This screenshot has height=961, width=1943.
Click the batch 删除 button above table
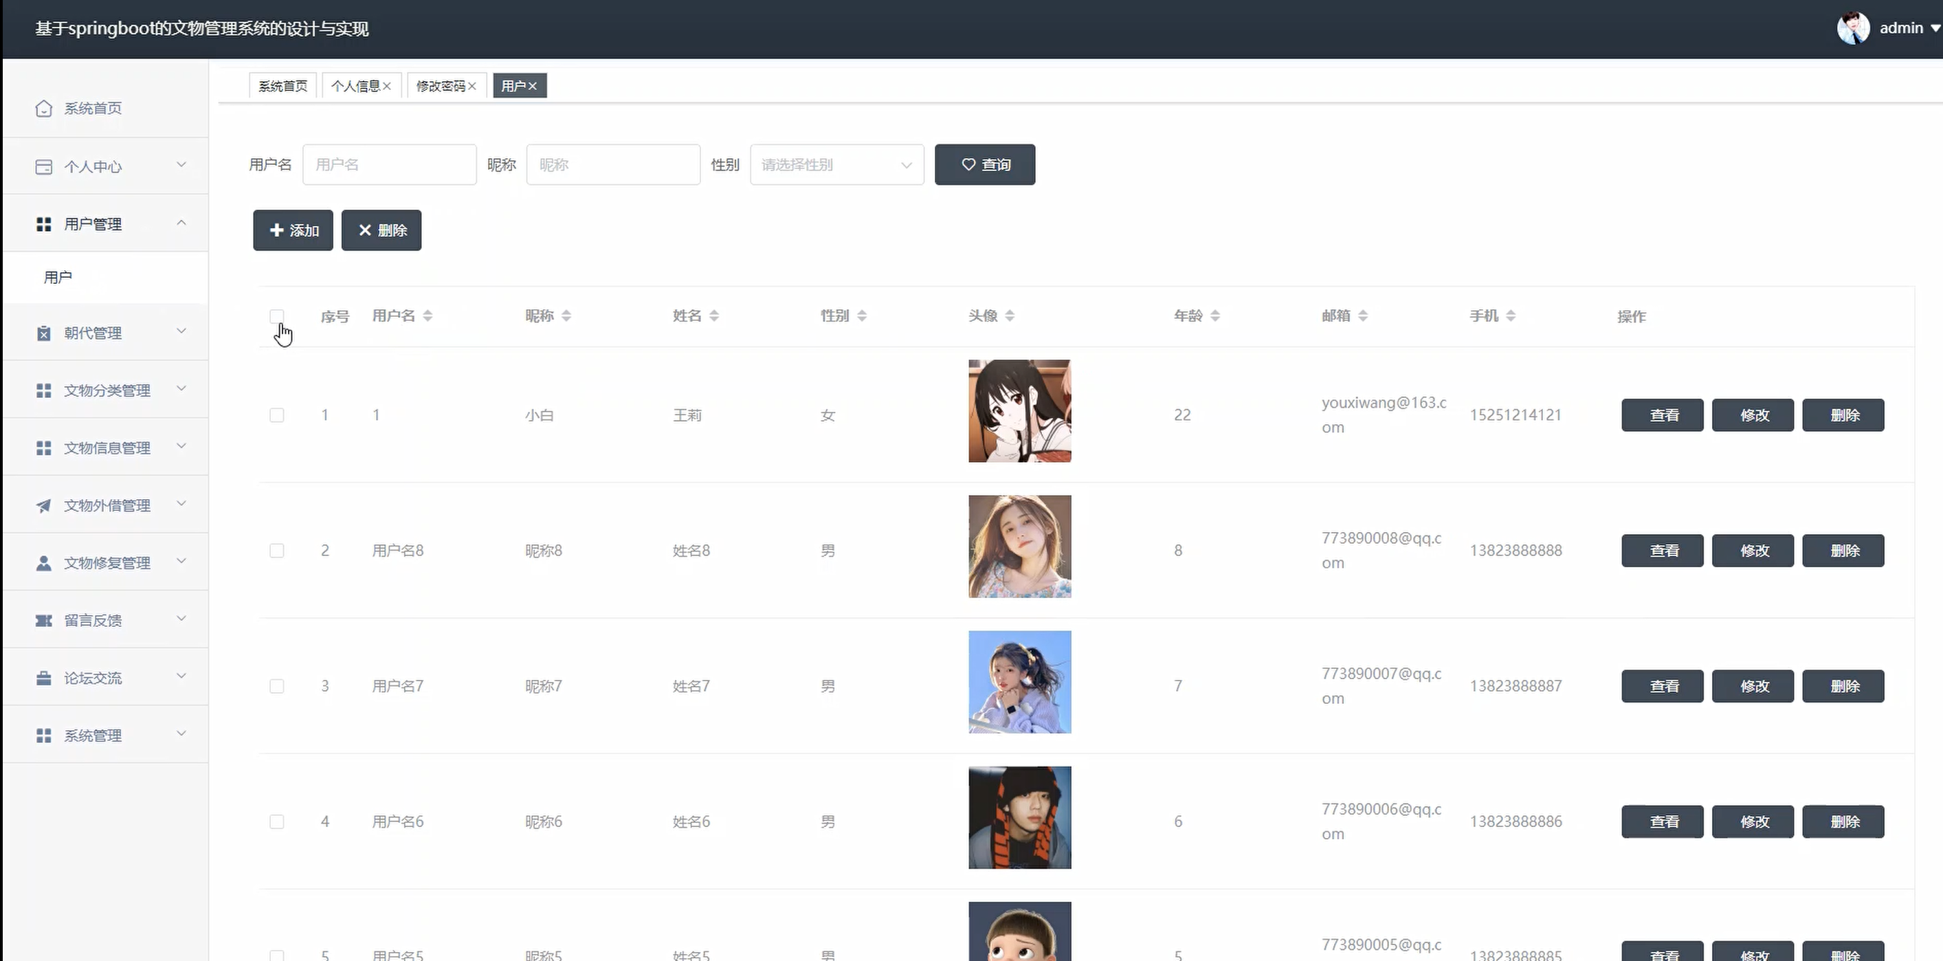click(381, 230)
